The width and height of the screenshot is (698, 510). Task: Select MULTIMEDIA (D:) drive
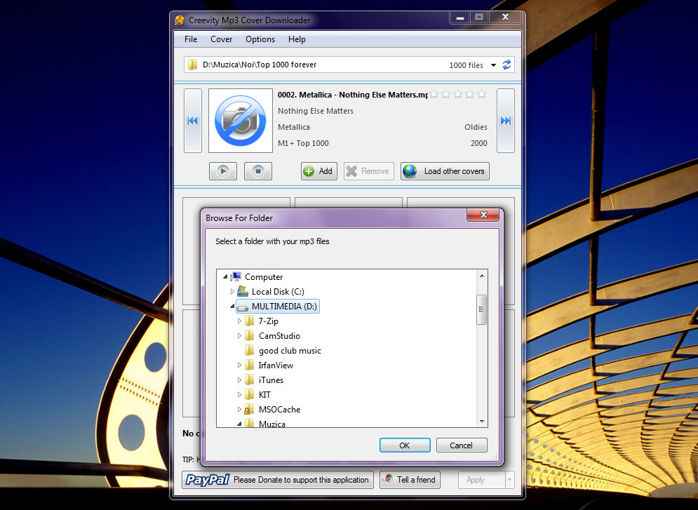coord(284,307)
